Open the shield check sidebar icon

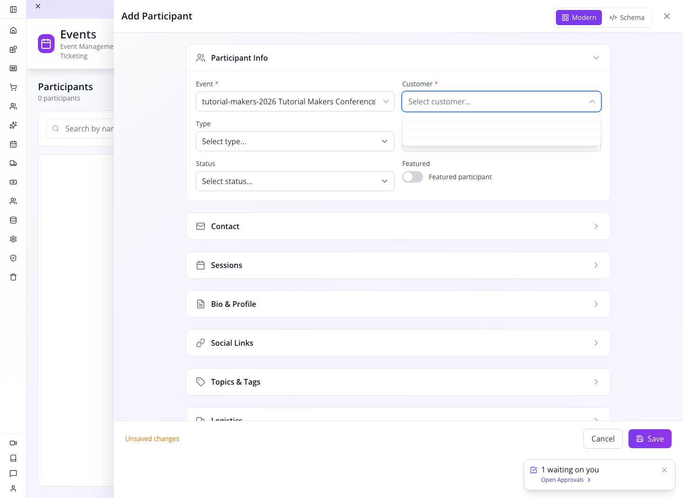point(13,258)
